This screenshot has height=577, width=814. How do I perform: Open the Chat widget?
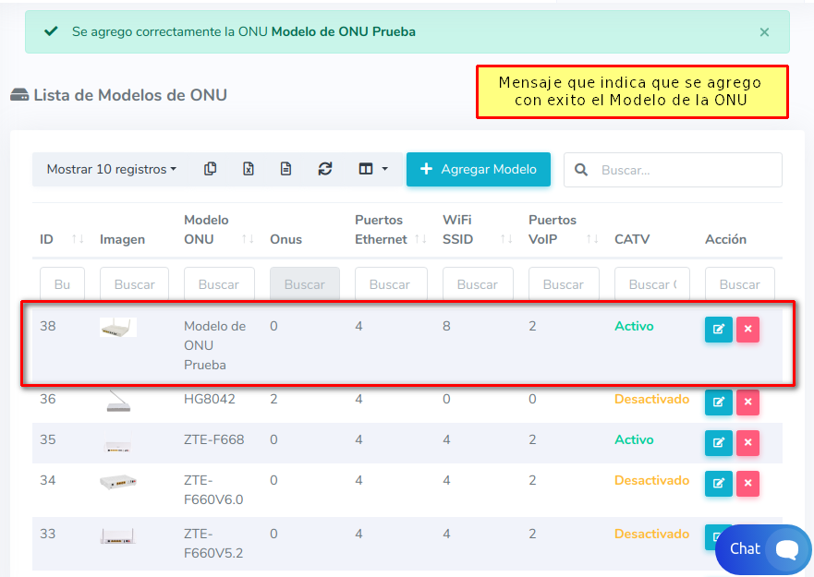[x=762, y=549]
